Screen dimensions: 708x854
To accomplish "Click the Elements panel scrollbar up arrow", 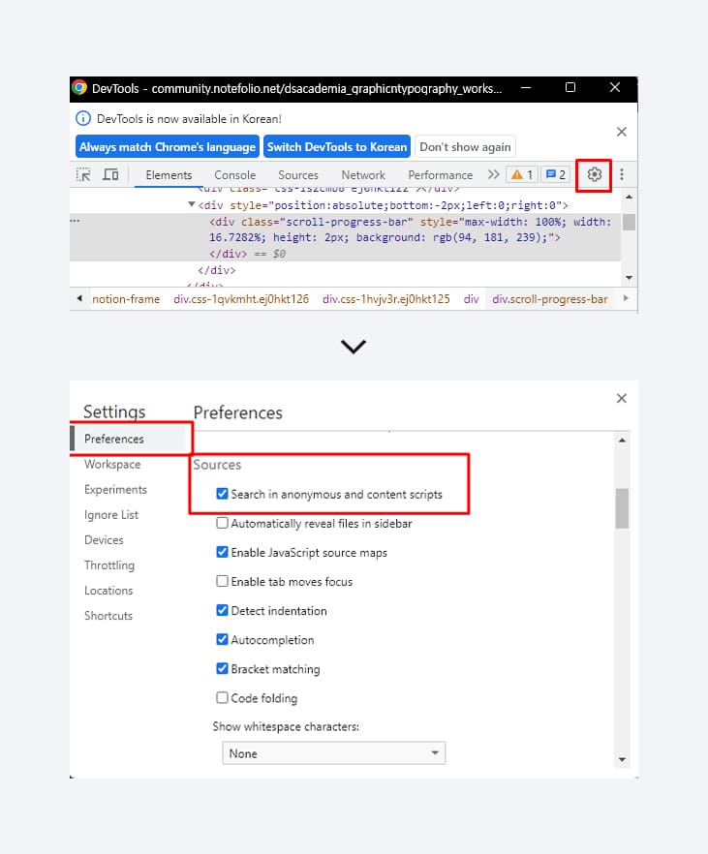I will pos(629,198).
